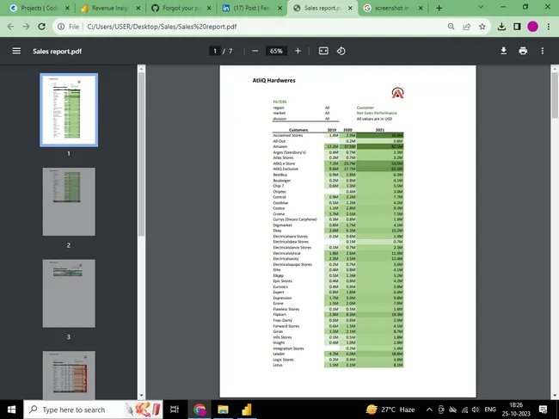This screenshot has width=559, height=419.
Task: Toggle the PDF sidebar menu icon
Action: click(x=16, y=51)
